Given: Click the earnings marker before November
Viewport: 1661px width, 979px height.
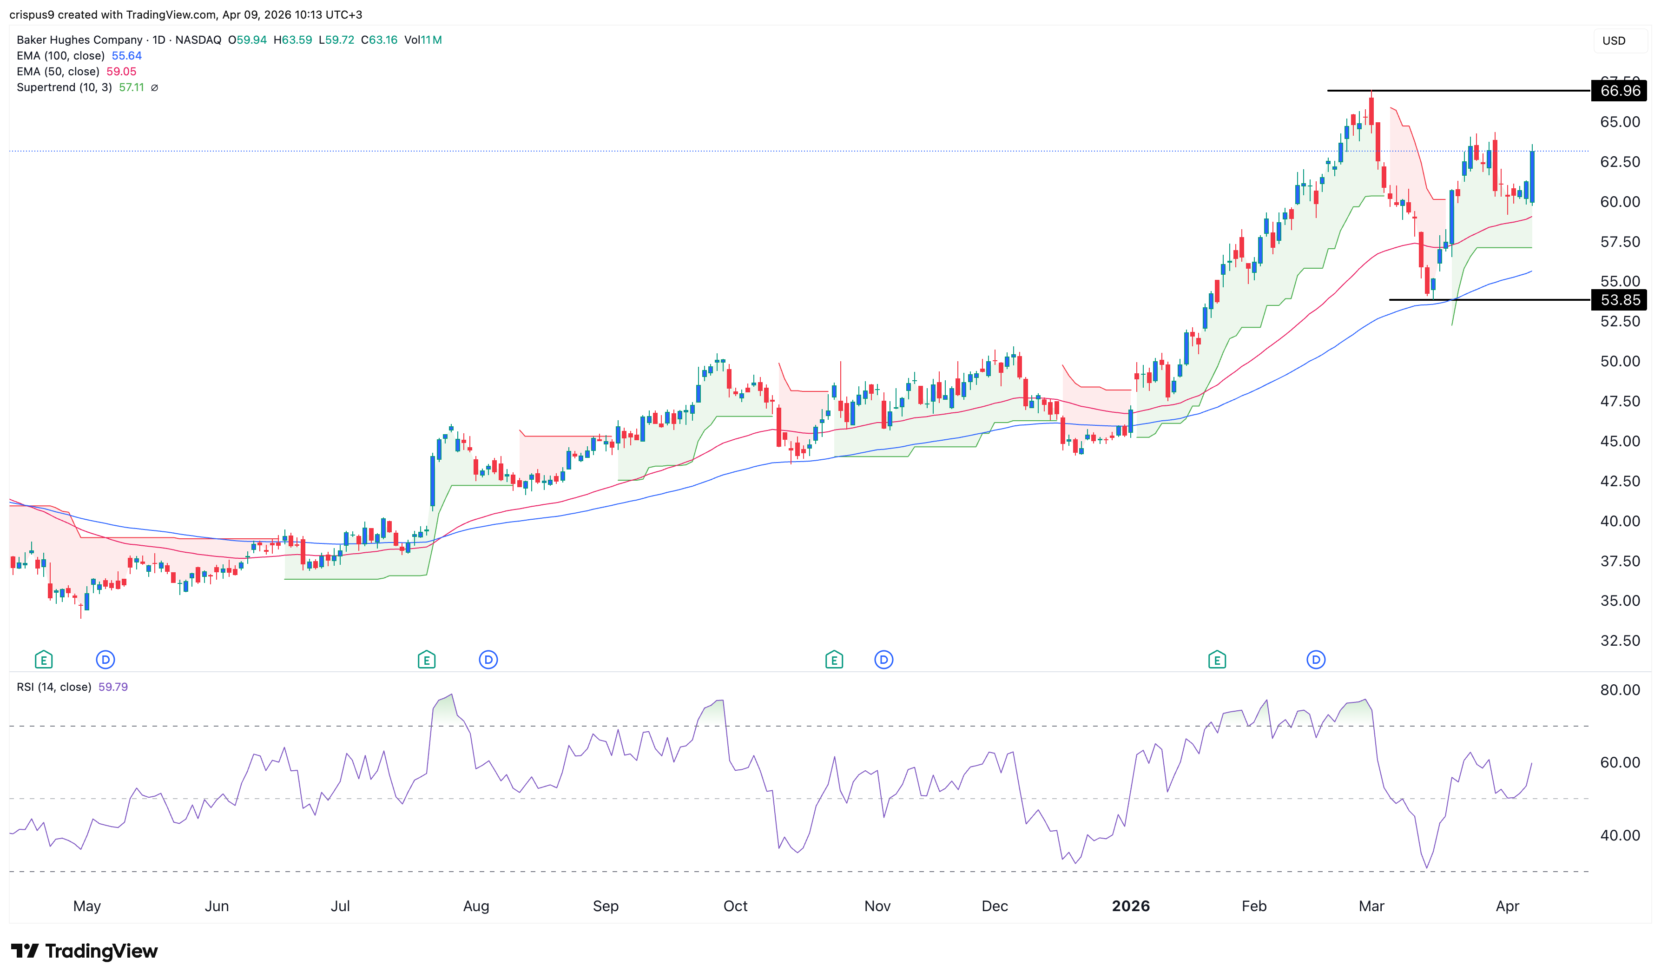Looking at the screenshot, I should tap(834, 659).
